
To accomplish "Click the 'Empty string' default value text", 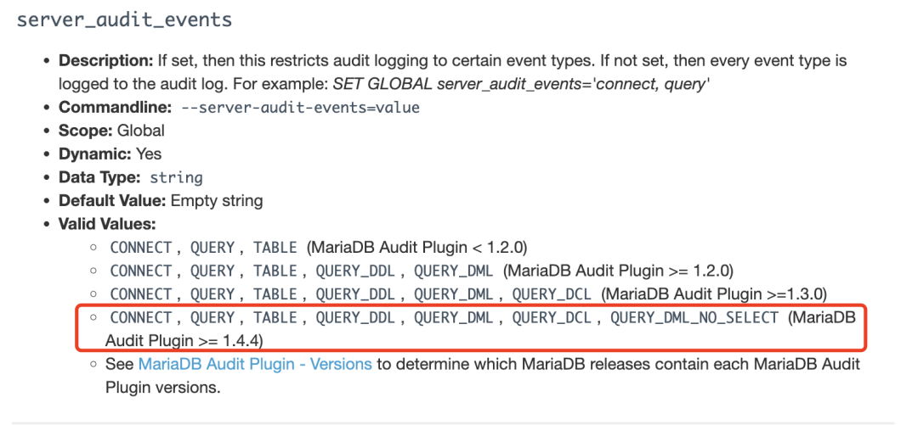I will 217,201.
